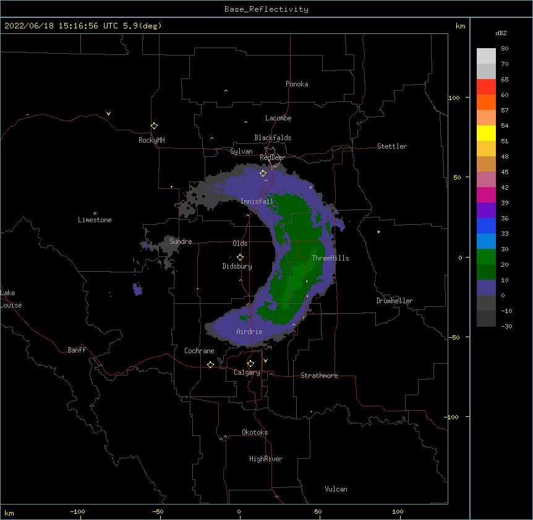Screen dimensions: 533x520
Task: Click the Didsbury town label
Action: 237,266
